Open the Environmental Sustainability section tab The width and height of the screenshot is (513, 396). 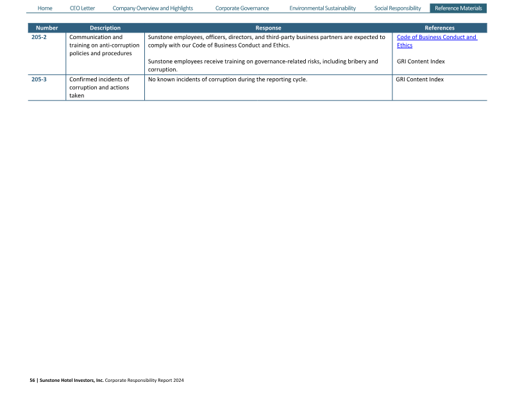(x=322, y=8)
